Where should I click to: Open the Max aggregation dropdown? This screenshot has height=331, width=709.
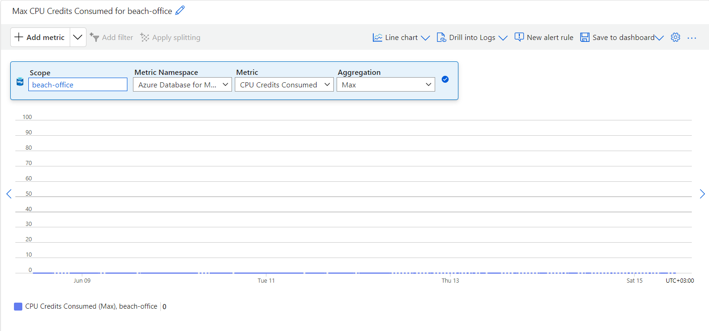pos(386,85)
